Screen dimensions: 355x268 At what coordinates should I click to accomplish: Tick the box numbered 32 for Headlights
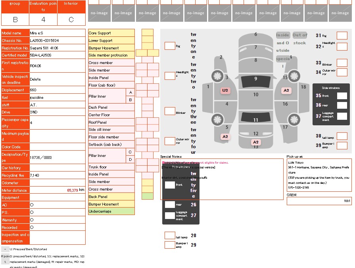(x=342, y=47)
